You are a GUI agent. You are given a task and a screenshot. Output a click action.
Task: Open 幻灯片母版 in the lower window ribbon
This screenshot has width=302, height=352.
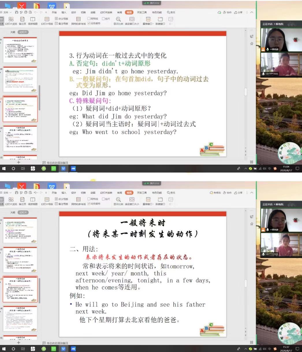pyautogui.click(x=47, y=200)
